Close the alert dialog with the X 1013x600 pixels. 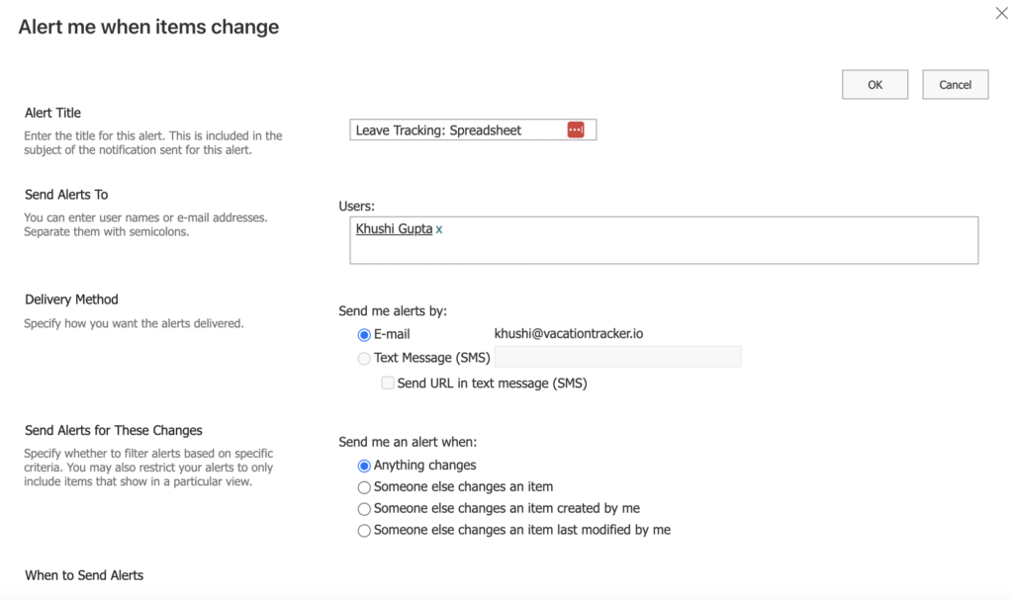pos(1001,13)
